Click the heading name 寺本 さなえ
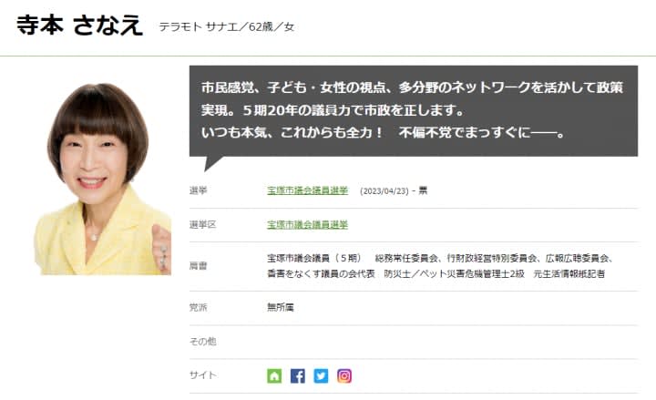This screenshot has width=656, height=400. pos(79,26)
